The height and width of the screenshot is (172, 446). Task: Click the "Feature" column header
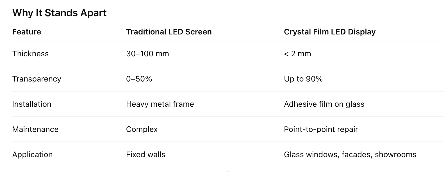pos(27,32)
